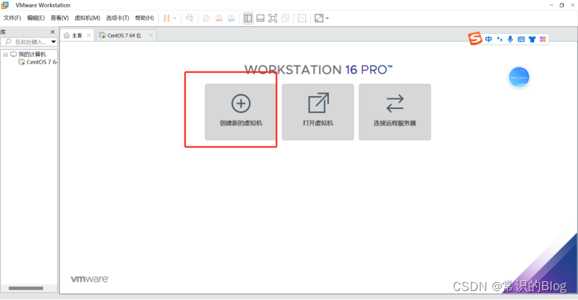Viewport: 578px width, 300px height.
Task: Click the Sogou input method S logo
Action: click(475, 38)
